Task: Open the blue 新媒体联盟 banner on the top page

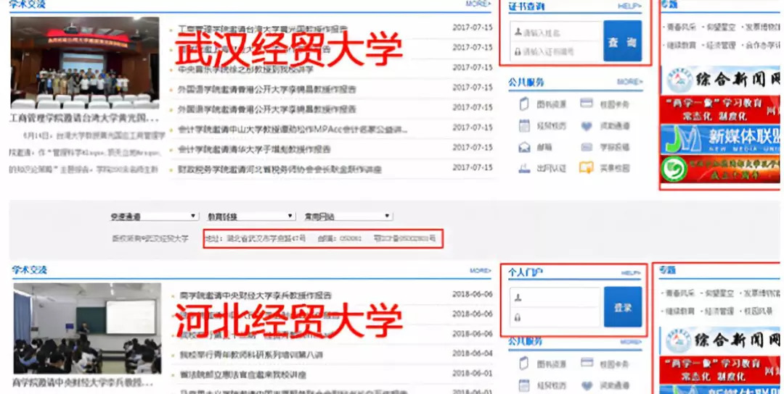Action: click(720, 139)
